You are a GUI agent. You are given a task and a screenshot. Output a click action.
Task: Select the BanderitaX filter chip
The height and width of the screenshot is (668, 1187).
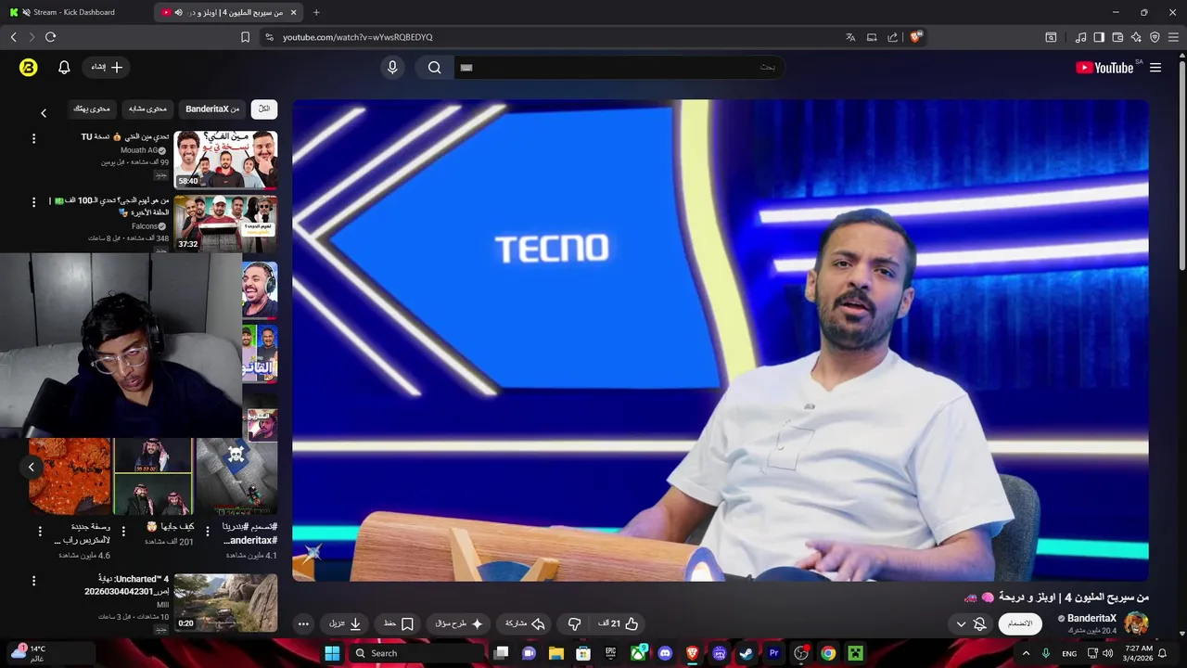(212, 109)
